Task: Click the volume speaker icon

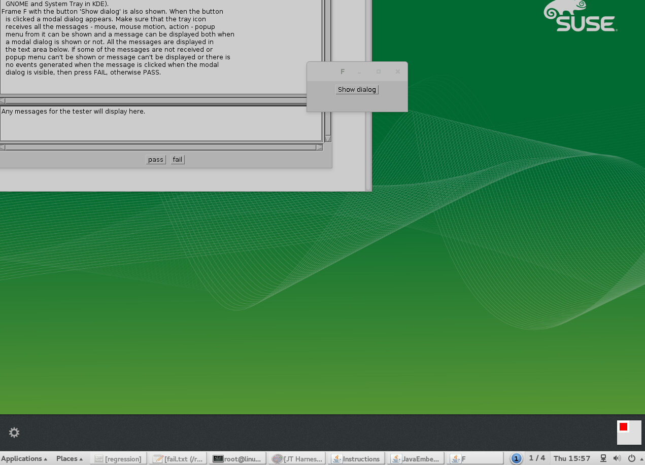Action: pos(617,458)
